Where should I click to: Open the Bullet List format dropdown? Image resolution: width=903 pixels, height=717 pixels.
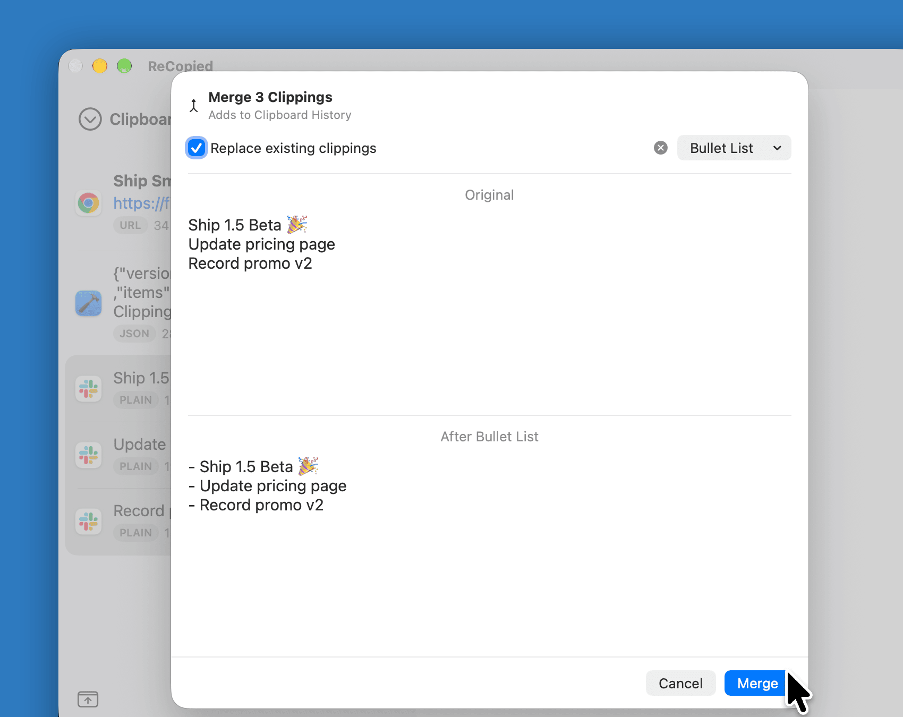pyautogui.click(x=734, y=148)
